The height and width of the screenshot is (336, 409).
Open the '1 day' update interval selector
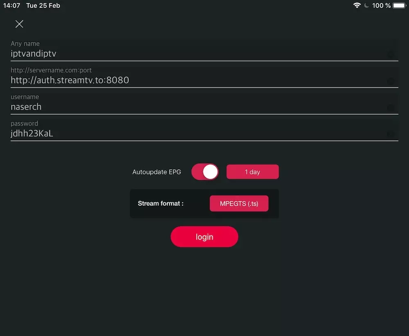(x=252, y=172)
